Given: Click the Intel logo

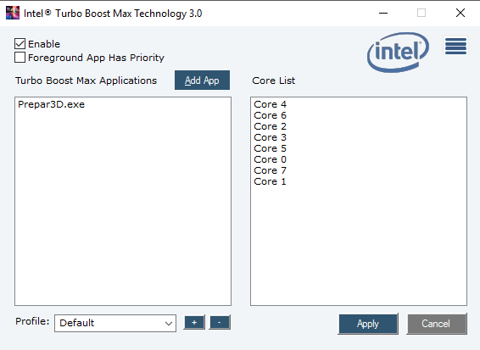Looking at the screenshot, I should point(398,52).
